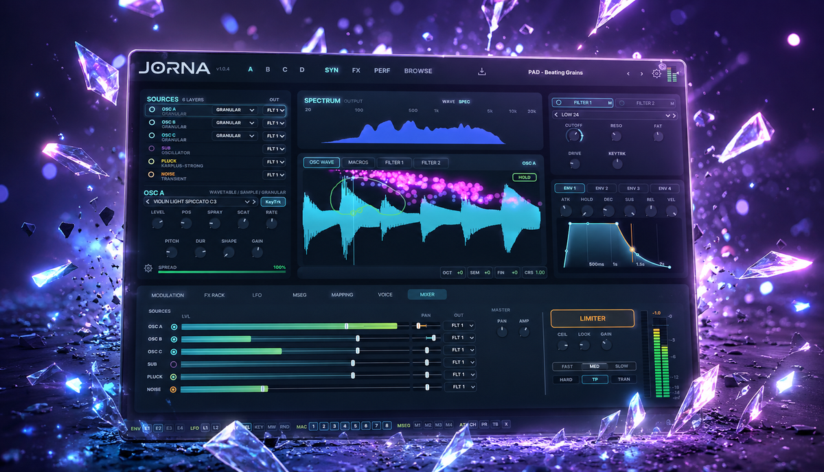The height and width of the screenshot is (472, 824).
Task: Click next filter type arrow
Action: [x=673, y=115]
